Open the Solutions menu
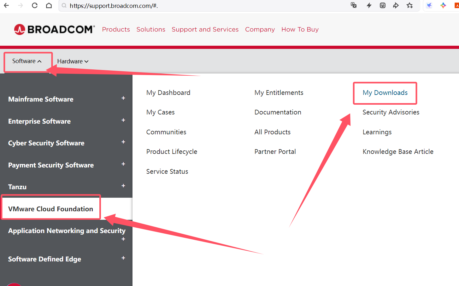Image resolution: width=459 pixels, height=286 pixels. (151, 29)
